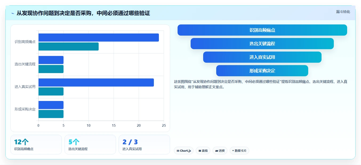This screenshot has width=361, height=165.
Task: Click the y-axis label 形成采购决定
Action: tap(25, 109)
